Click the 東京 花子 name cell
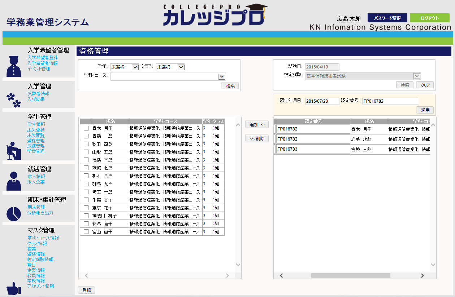 click(110, 208)
